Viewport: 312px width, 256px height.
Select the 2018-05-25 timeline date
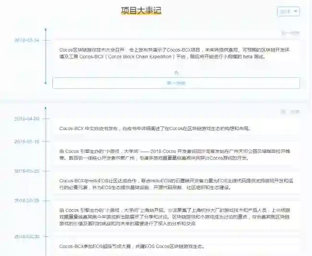click(27, 171)
